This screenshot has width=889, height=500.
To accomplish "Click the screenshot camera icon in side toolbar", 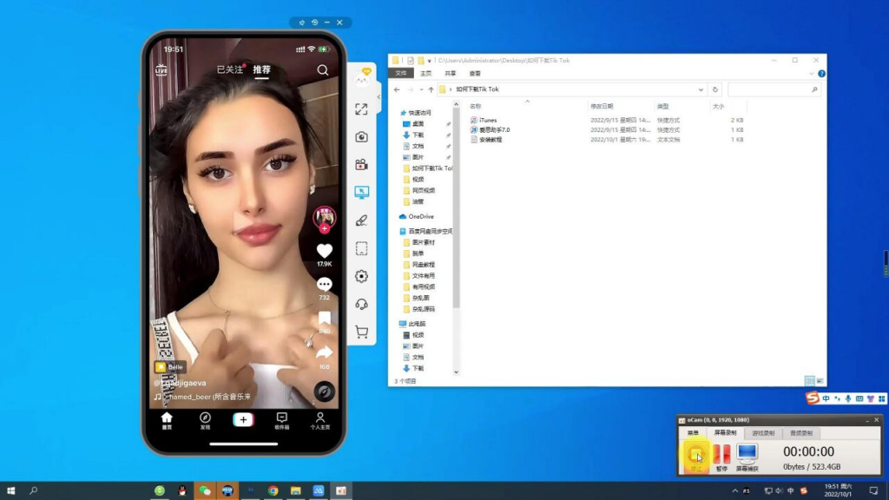I will click(x=362, y=137).
